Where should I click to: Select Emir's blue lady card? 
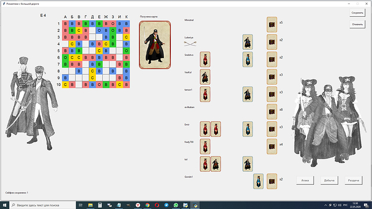click(x=248, y=129)
